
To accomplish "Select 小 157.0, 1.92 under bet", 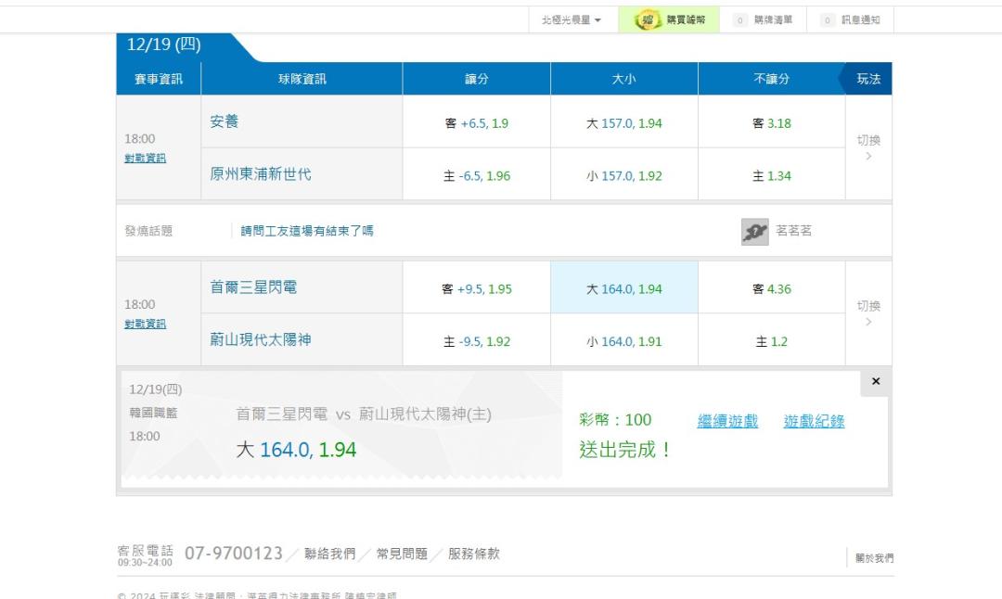I will click(623, 175).
